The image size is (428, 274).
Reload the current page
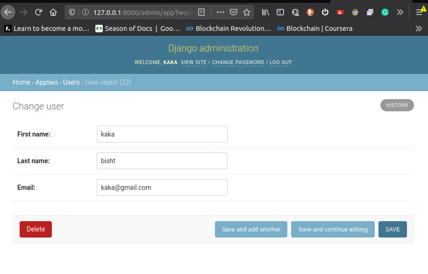39,12
